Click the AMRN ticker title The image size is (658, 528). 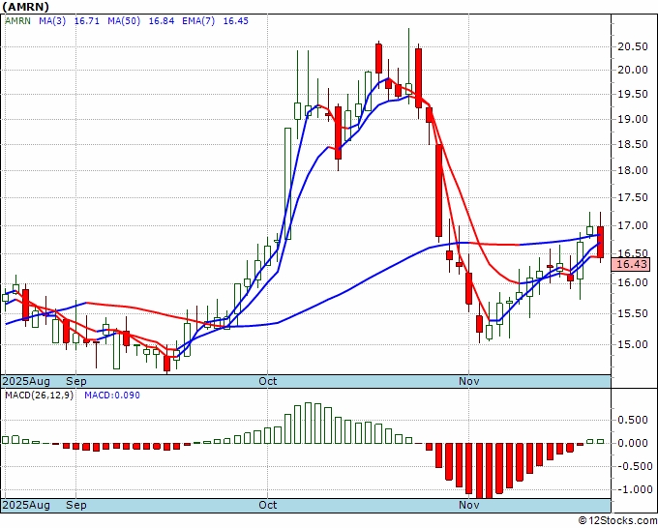coord(25,7)
